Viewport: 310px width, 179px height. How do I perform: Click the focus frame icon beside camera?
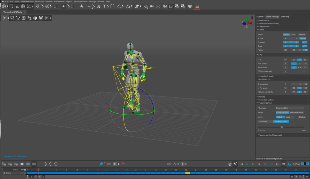tap(158, 6)
